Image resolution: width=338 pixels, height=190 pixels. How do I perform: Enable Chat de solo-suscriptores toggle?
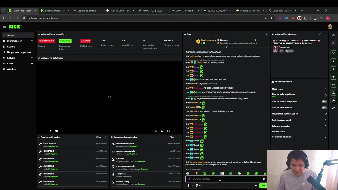[x=324, y=102]
